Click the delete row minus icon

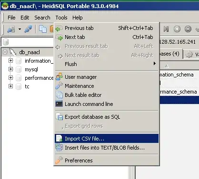[188, 29]
